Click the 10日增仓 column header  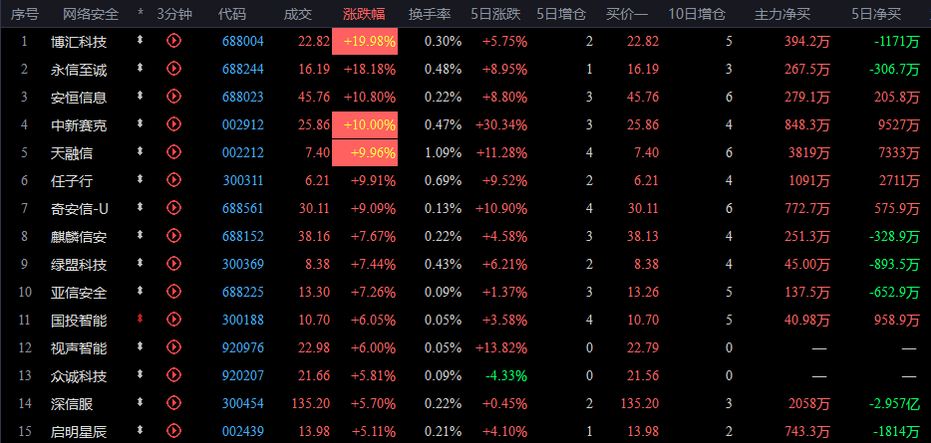(697, 14)
